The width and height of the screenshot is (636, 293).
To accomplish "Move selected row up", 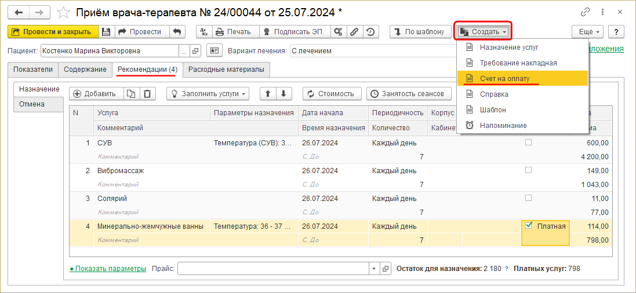I will pyautogui.click(x=267, y=94).
